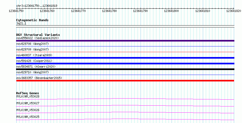Select the magenta MYLK|NM_053027 intron line

125,105
